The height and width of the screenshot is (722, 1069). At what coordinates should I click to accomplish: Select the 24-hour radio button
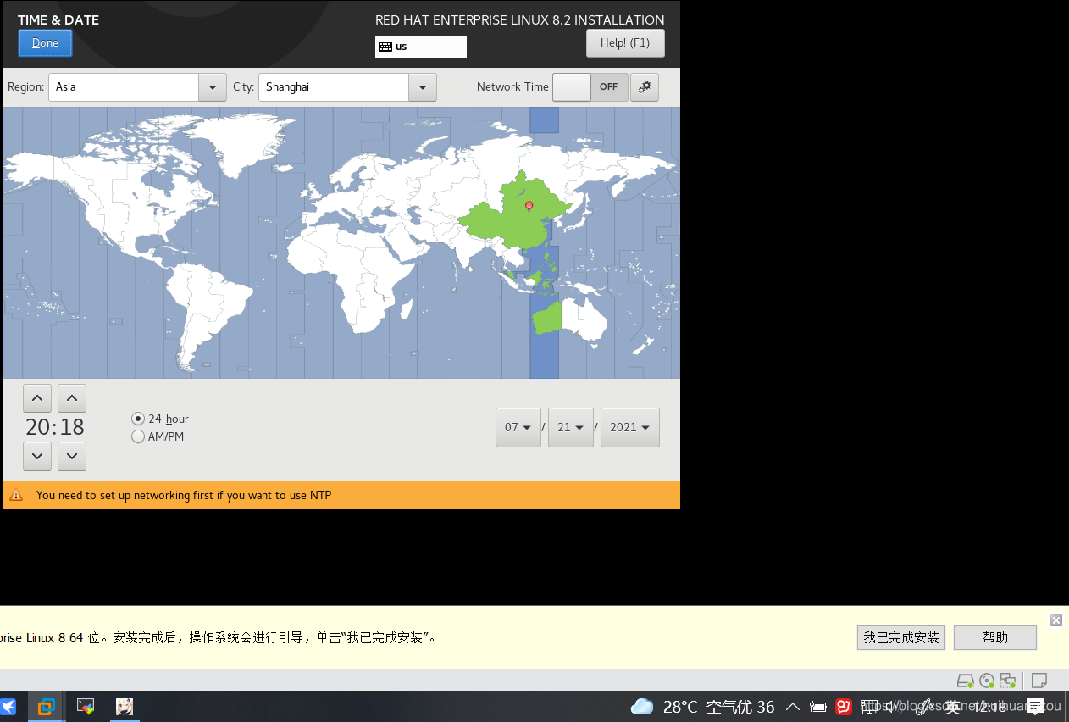(138, 419)
